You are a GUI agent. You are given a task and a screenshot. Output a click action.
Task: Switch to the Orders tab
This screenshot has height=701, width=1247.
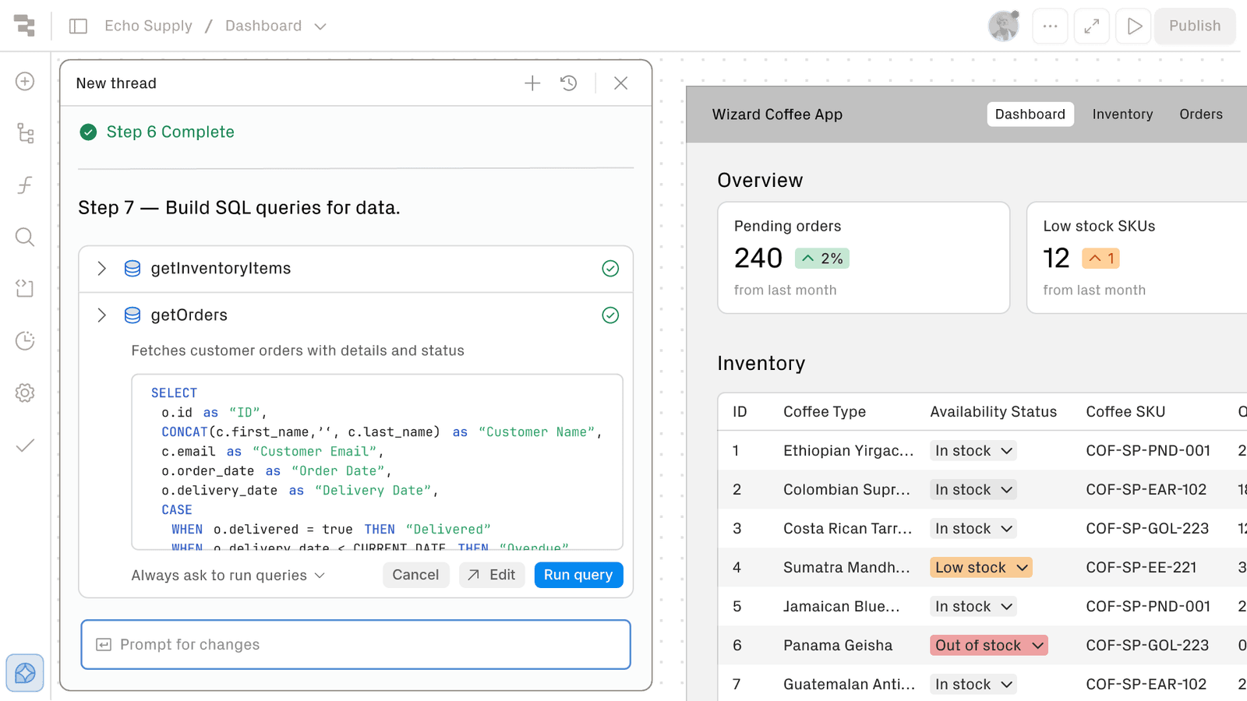1200,114
